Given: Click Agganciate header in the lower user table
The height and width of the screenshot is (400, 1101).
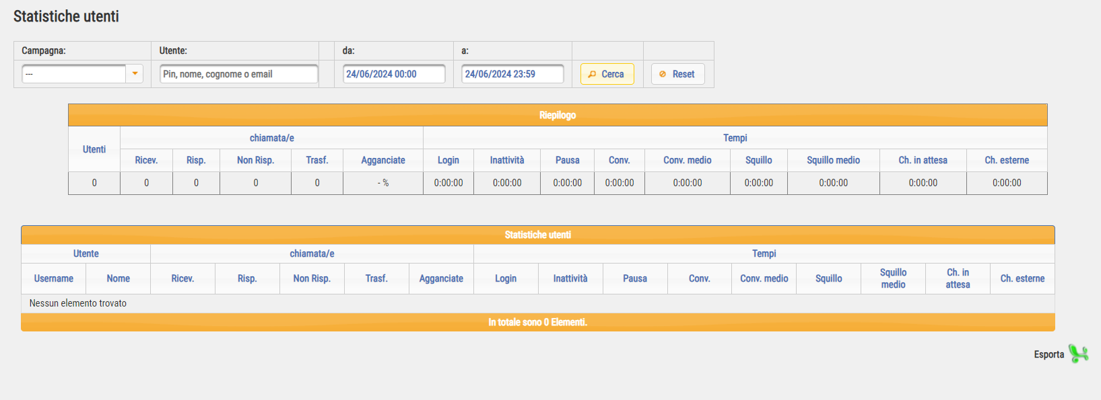Looking at the screenshot, I should (x=441, y=278).
